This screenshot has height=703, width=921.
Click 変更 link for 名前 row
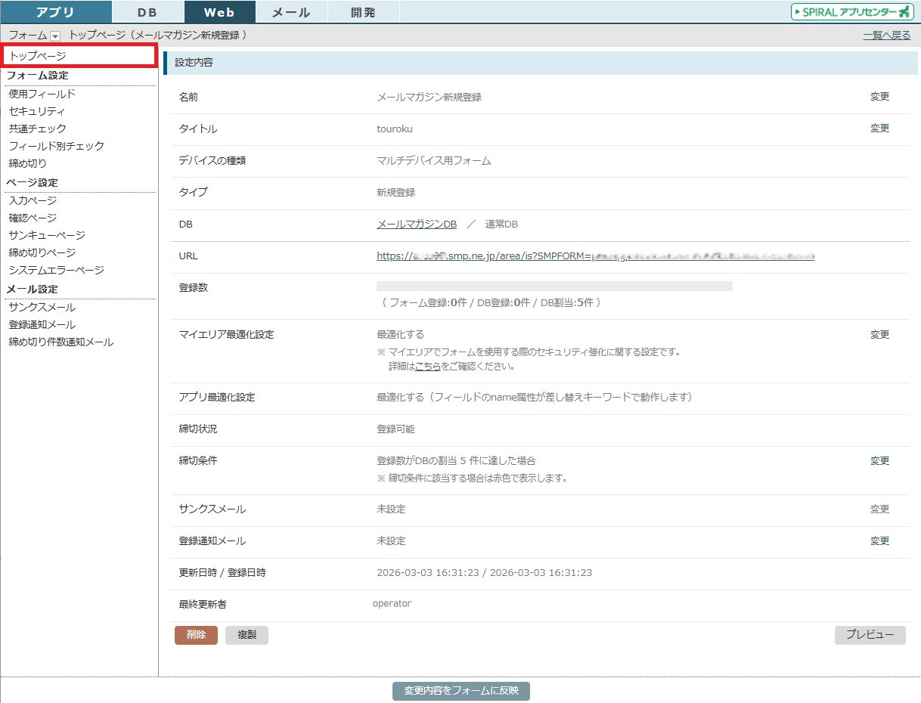(x=879, y=97)
